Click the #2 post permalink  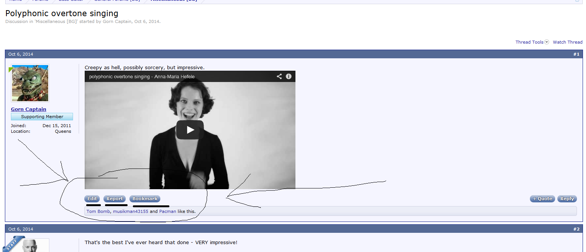pyautogui.click(x=576, y=229)
